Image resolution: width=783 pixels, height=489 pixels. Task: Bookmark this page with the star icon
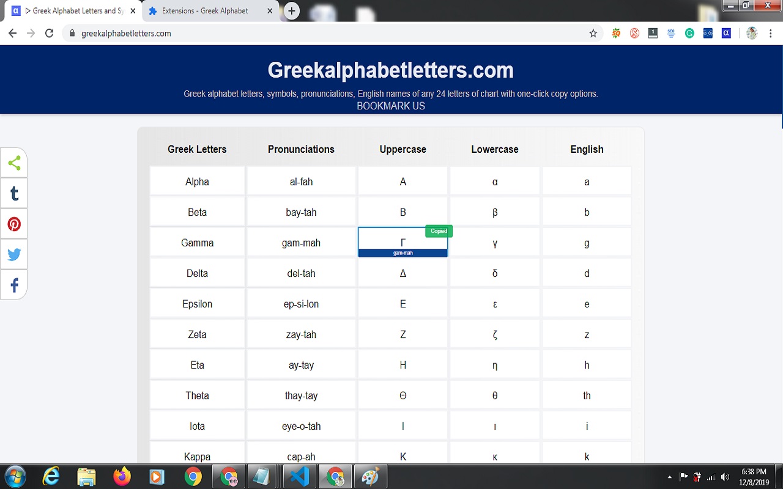coord(593,34)
